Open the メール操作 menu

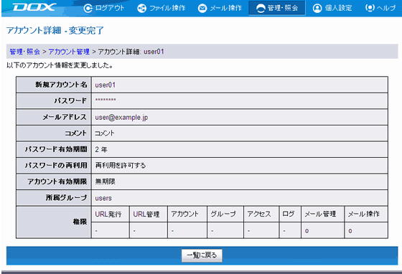pos(220,8)
